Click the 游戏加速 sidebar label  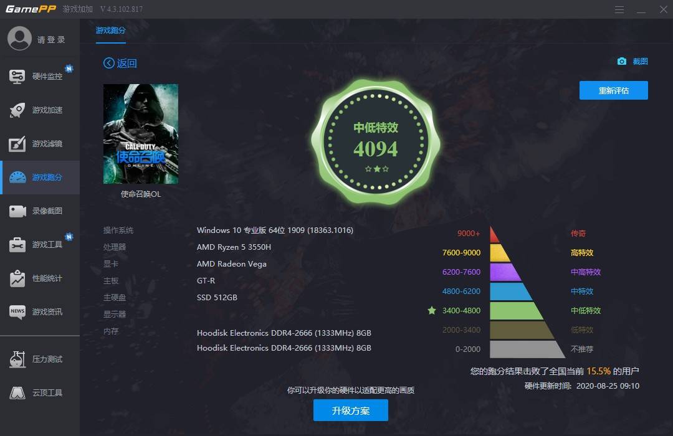point(47,110)
